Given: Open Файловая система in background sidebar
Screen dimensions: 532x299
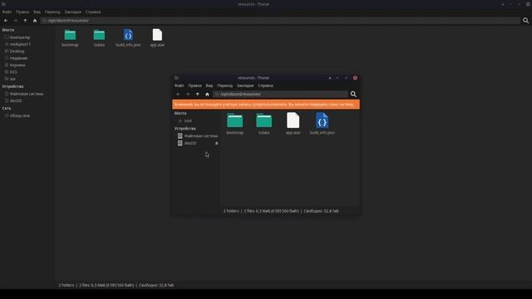Looking at the screenshot, I should [x=27, y=94].
